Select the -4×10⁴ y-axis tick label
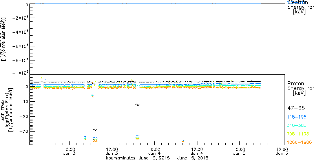The height and width of the screenshot is (161, 314). click(20, 32)
